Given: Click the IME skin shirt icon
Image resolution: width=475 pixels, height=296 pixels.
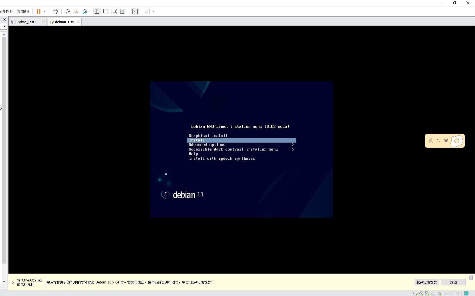Looking at the screenshot, I should [x=446, y=141].
